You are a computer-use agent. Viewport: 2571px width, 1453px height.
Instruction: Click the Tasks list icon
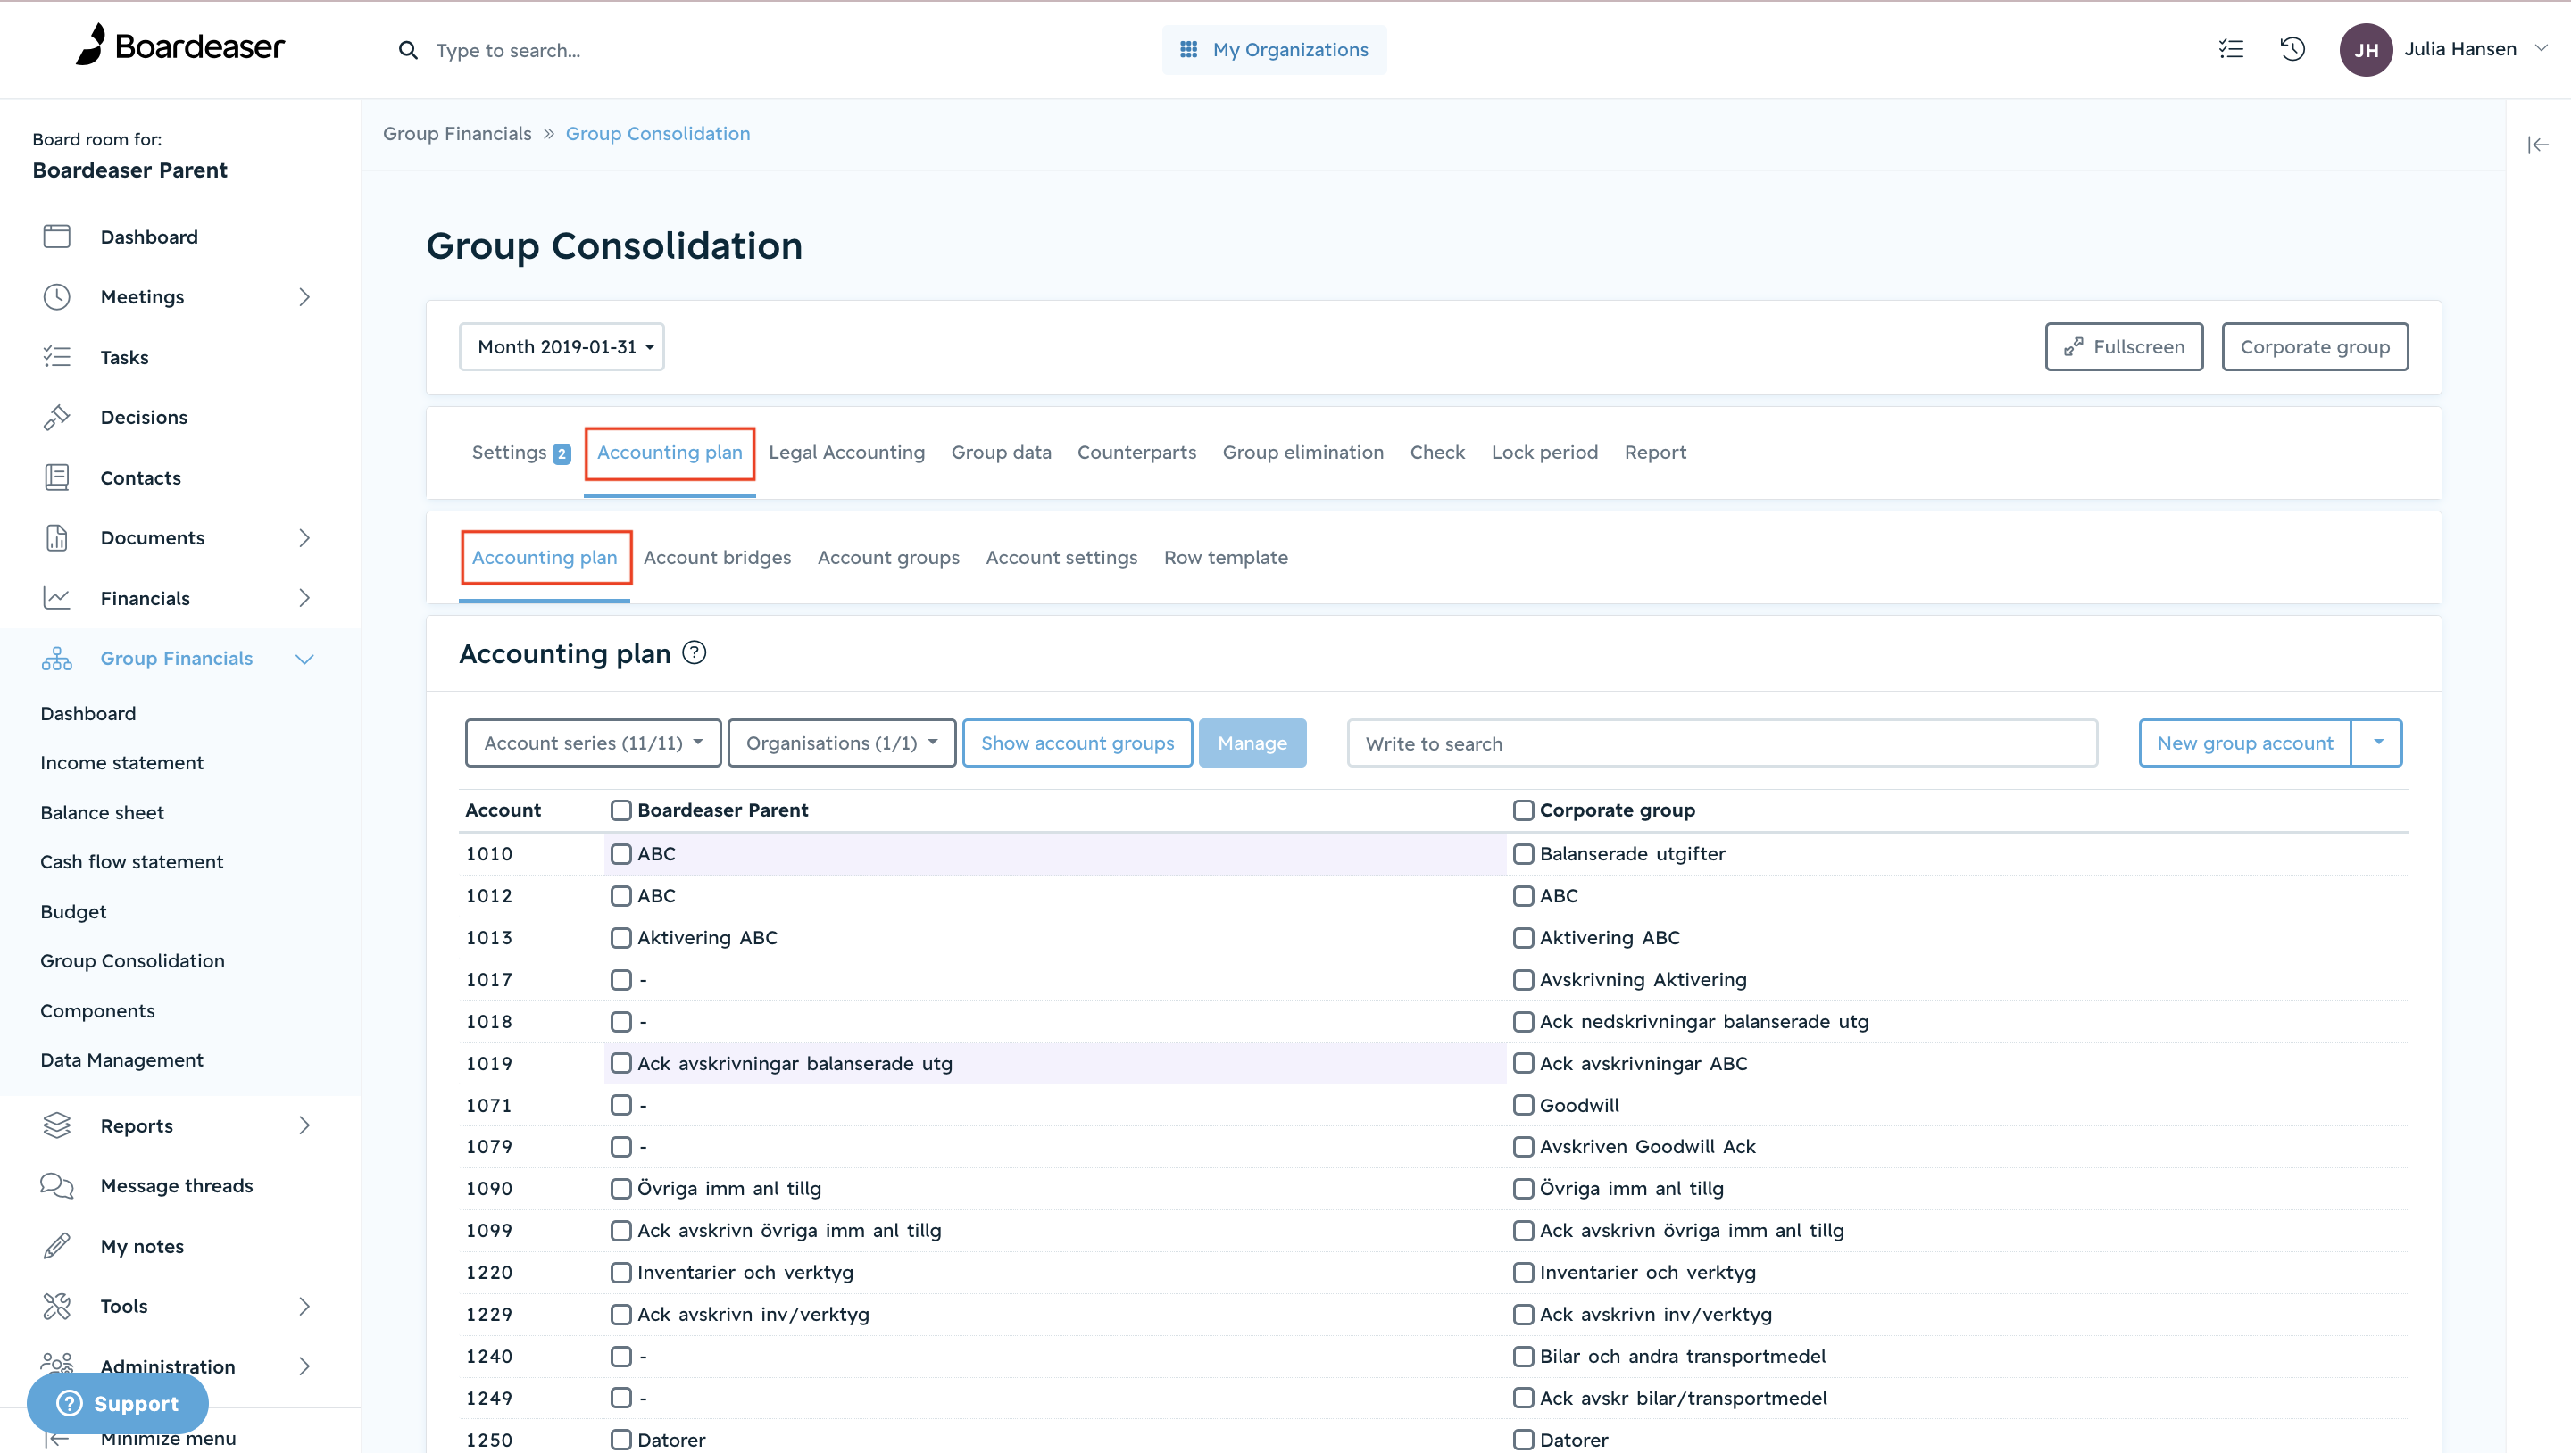pos(57,357)
